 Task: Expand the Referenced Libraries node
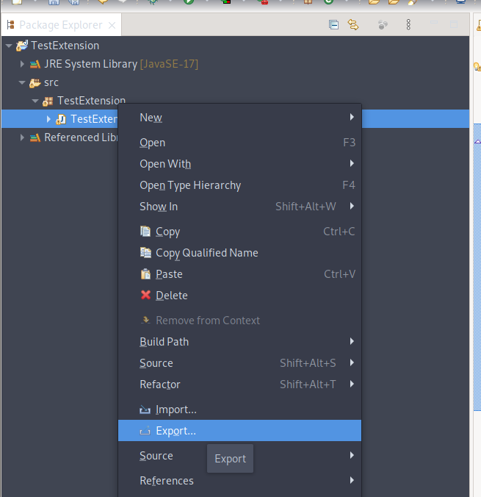point(22,137)
